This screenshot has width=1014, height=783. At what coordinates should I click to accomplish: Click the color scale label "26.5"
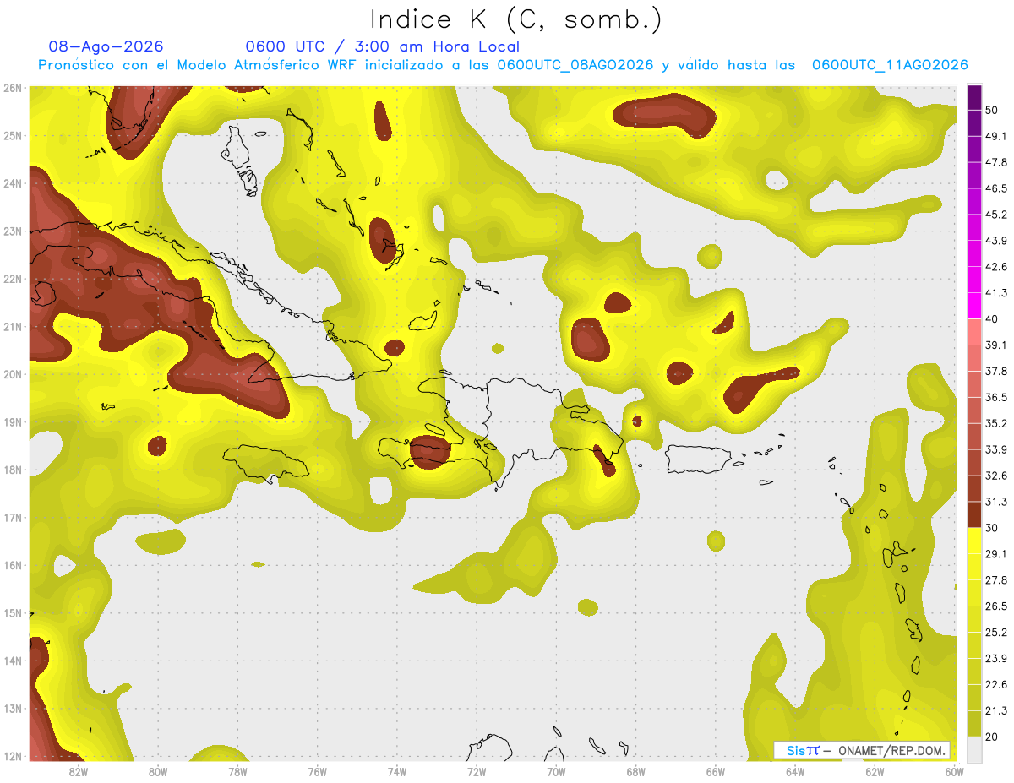click(x=996, y=606)
